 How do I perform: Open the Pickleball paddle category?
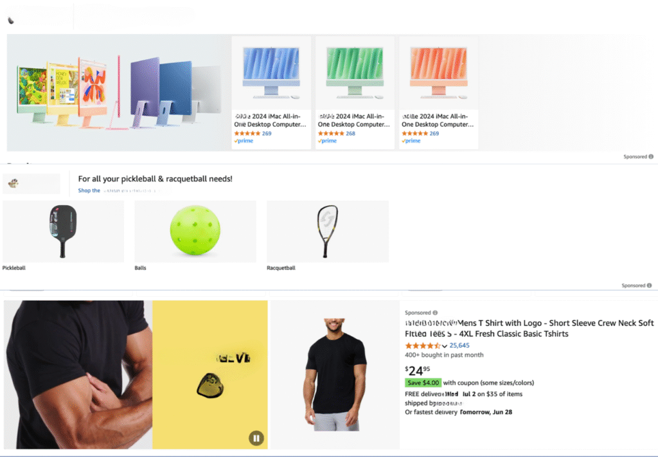click(63, 231)
